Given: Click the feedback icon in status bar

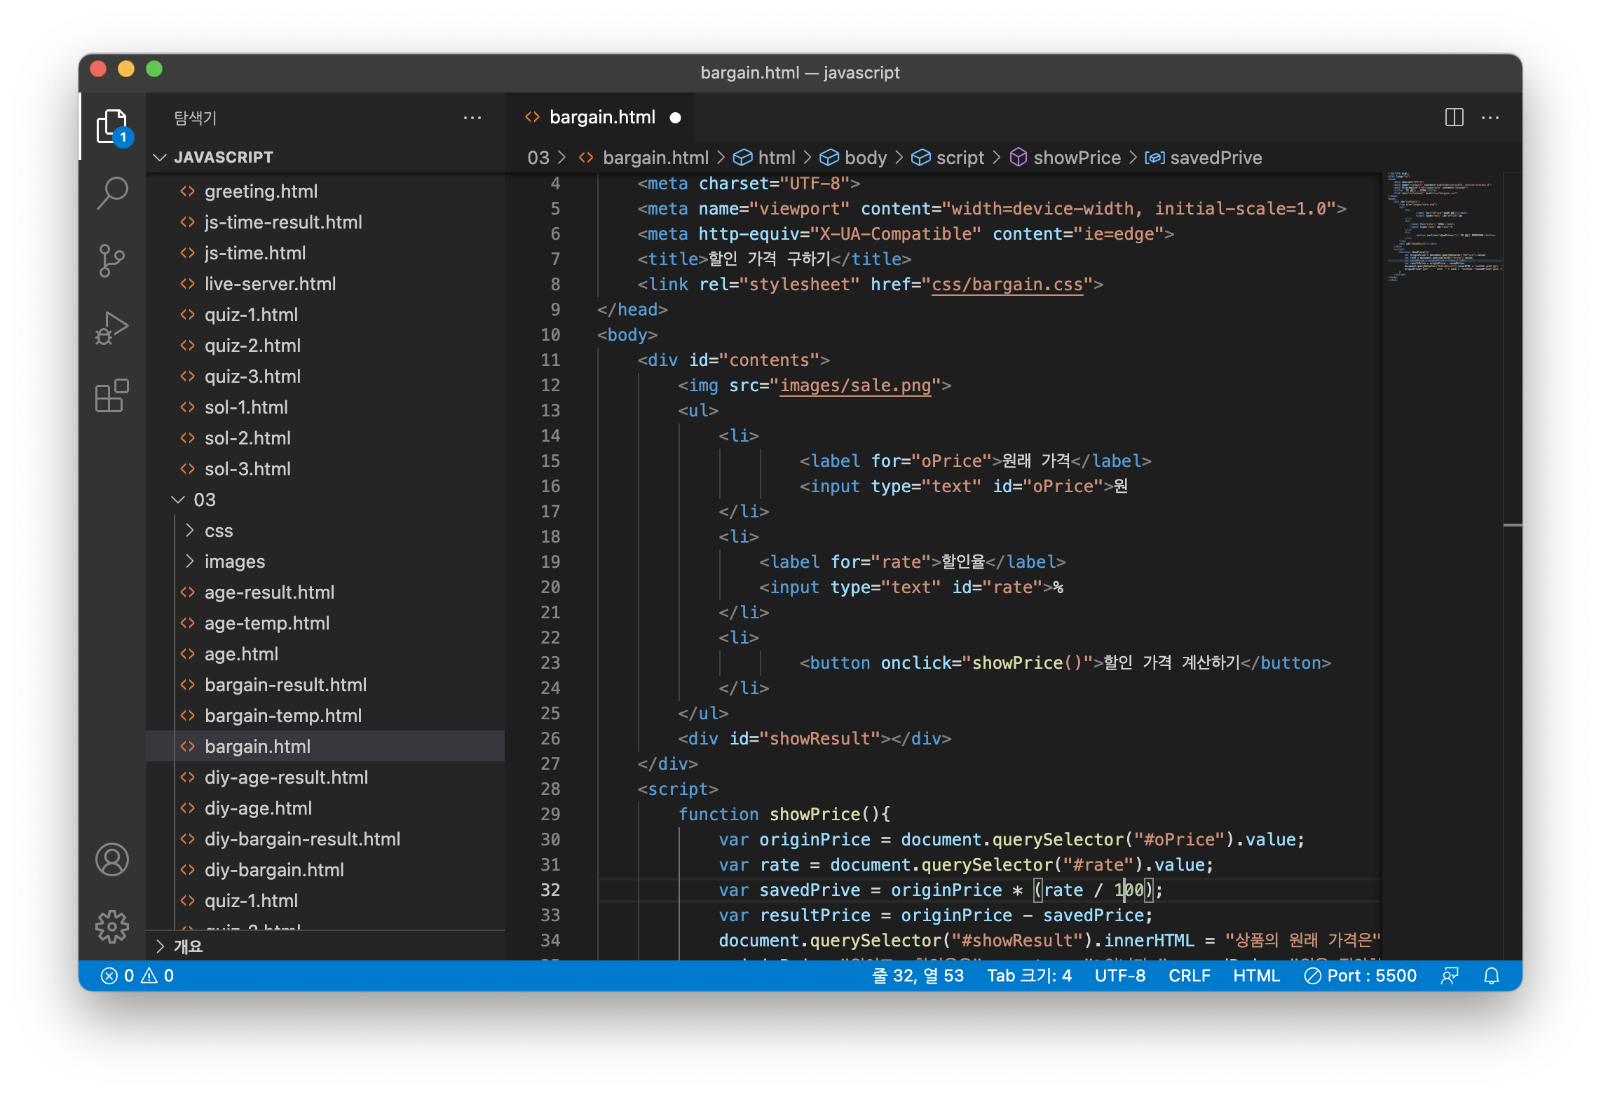Looking at the screenshot, I should pos(1450,976).
